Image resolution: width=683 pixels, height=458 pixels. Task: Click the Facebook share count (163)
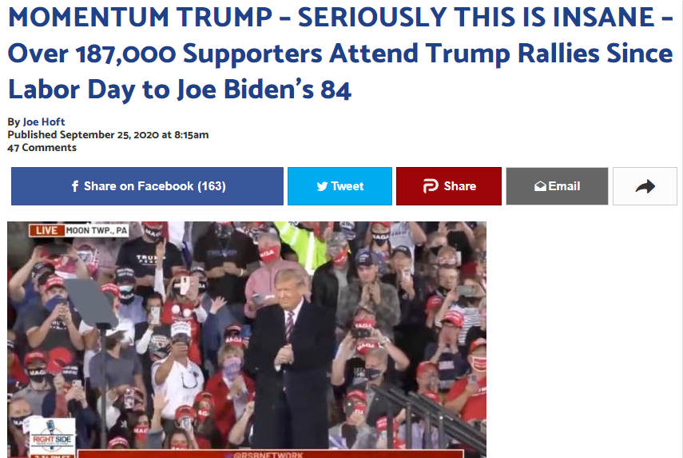click(x=212, y=186)
